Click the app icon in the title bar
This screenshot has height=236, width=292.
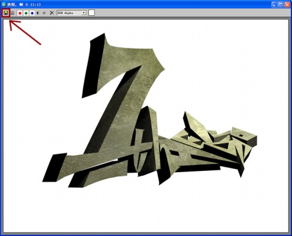(4, 4)
